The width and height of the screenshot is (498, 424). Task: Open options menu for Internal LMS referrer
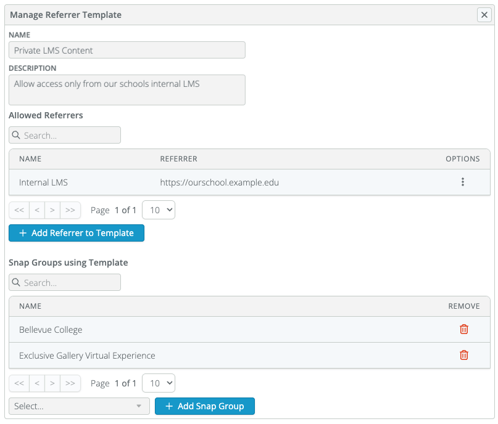pos(463,182)
